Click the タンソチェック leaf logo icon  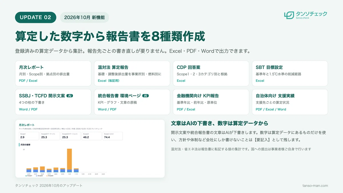point(289,15)
